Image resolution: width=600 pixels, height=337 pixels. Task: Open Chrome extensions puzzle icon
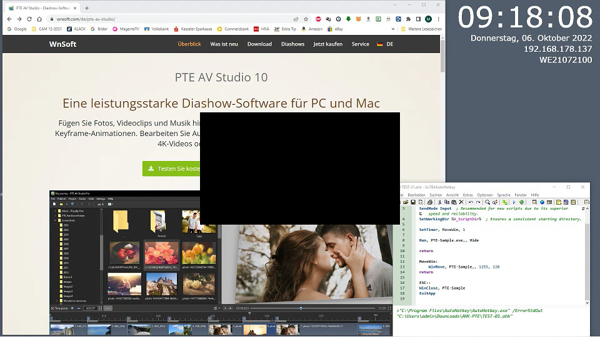click(x=408, y=19)
